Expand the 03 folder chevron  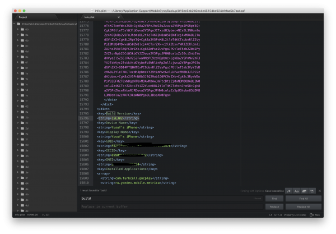point(18,145)
